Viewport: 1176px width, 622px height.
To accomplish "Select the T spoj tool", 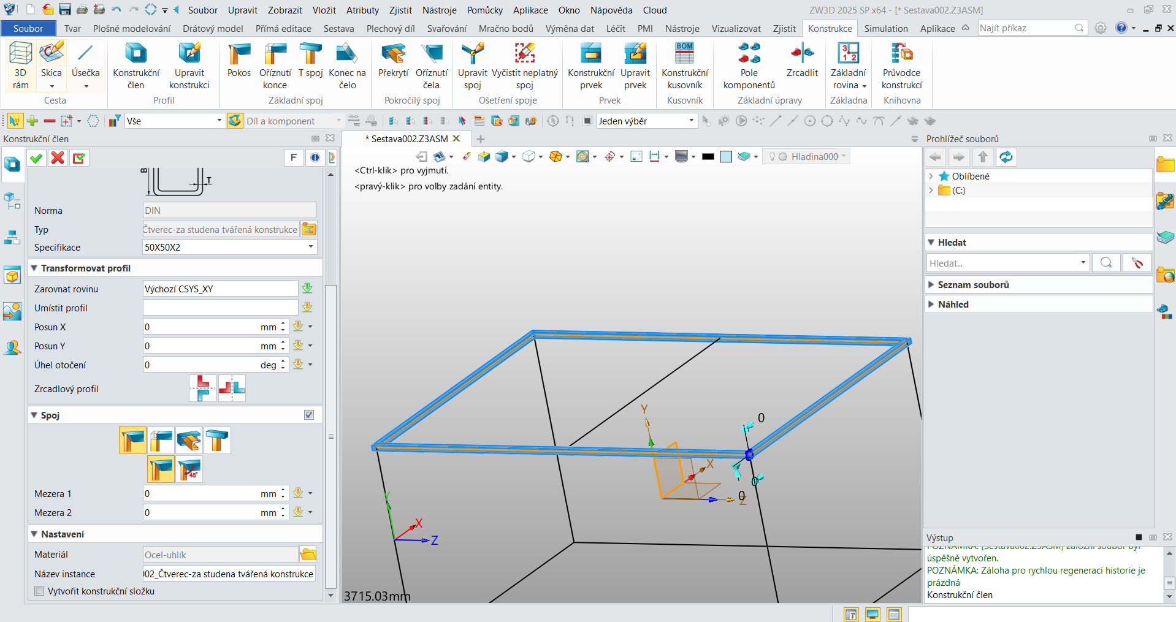I will [x=311, y=60].
